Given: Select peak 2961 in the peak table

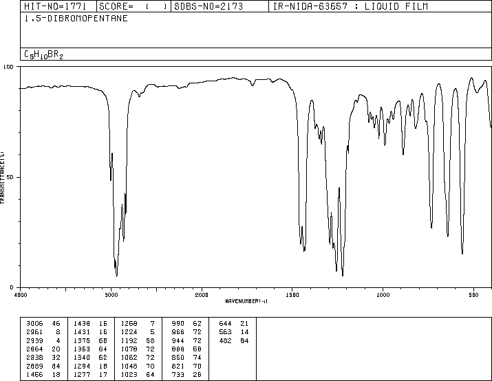Looking at the screenshot, I should [34, 332].
